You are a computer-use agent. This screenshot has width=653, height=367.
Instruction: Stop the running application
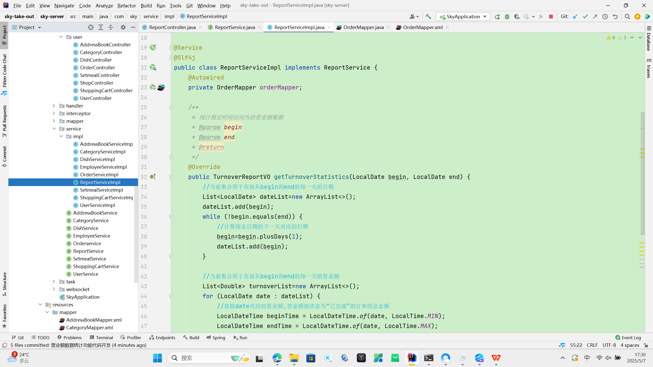tap(551, 17)
